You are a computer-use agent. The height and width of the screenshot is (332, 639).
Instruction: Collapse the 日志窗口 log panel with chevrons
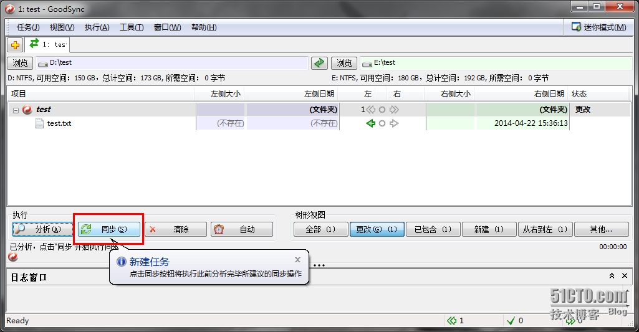(x=612, y=276)
